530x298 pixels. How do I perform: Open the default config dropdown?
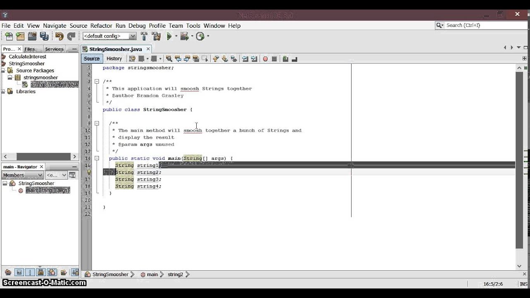coord(109,36)
